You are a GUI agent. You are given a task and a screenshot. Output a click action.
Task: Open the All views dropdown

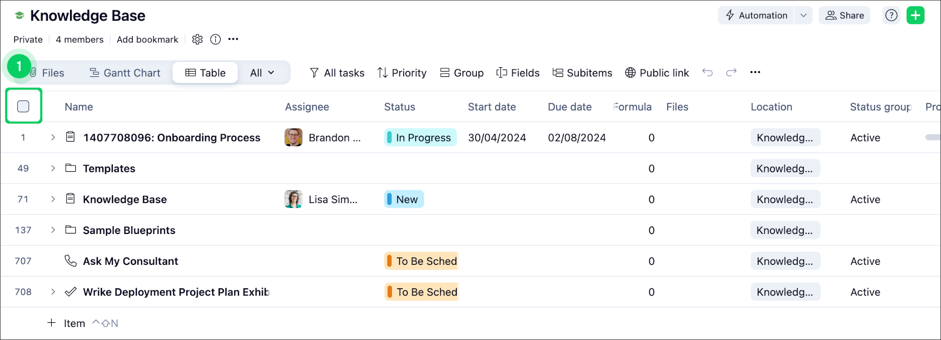click(262, 73)
